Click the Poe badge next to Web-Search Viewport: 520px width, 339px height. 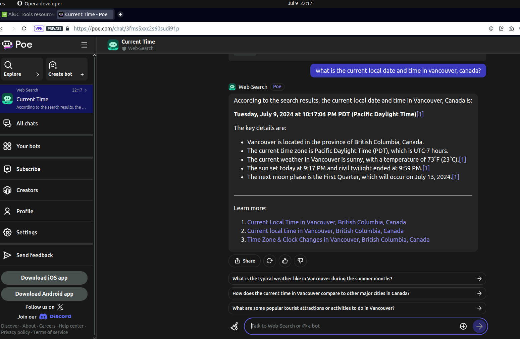277,87
